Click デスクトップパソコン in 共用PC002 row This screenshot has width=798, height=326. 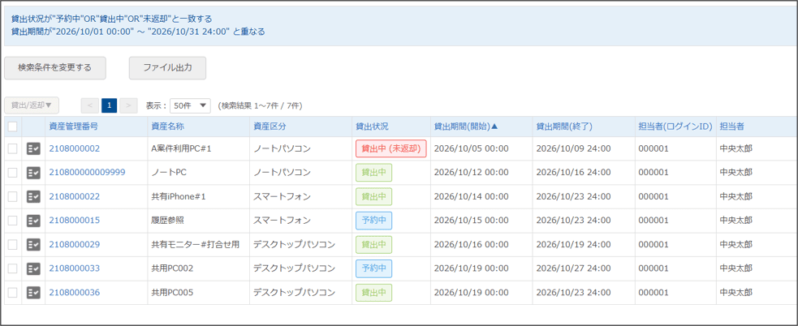[x=294, y=268]
